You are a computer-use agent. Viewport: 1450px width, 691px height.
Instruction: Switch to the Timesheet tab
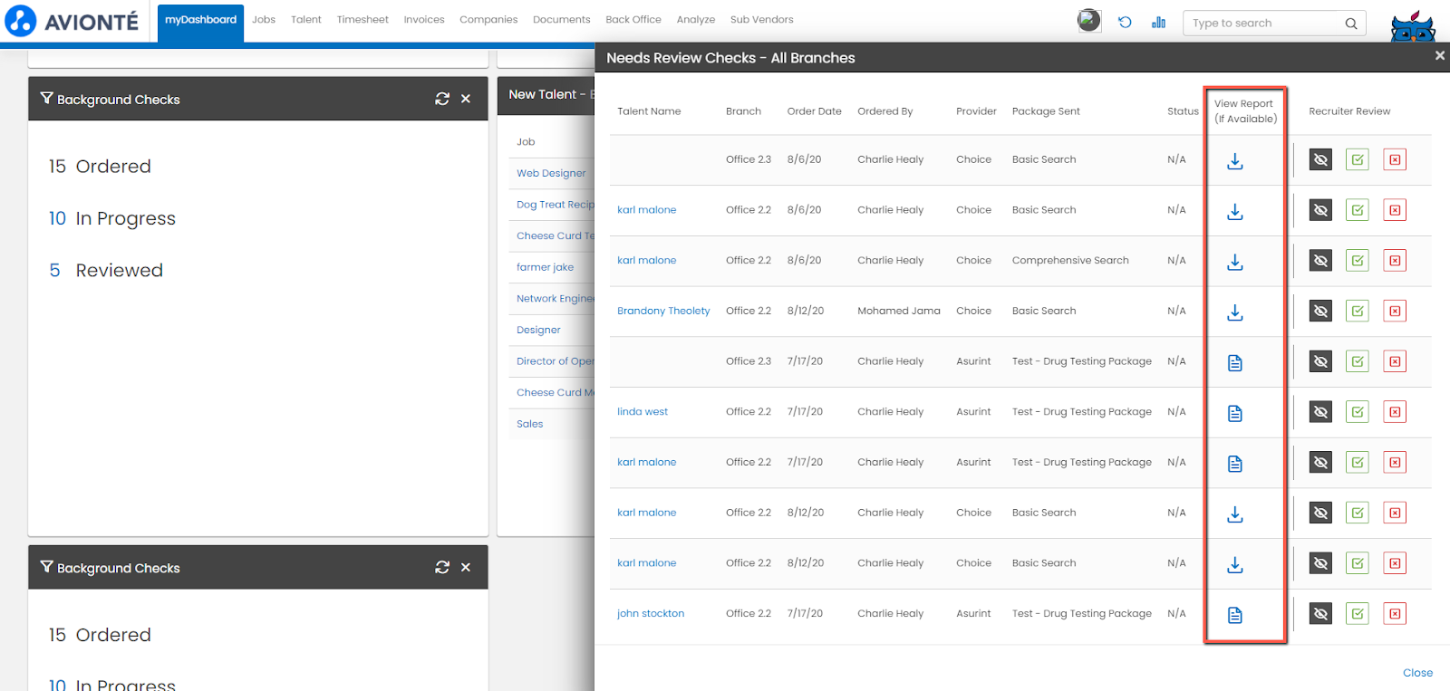pyautogui.click(x=362, y=19)
